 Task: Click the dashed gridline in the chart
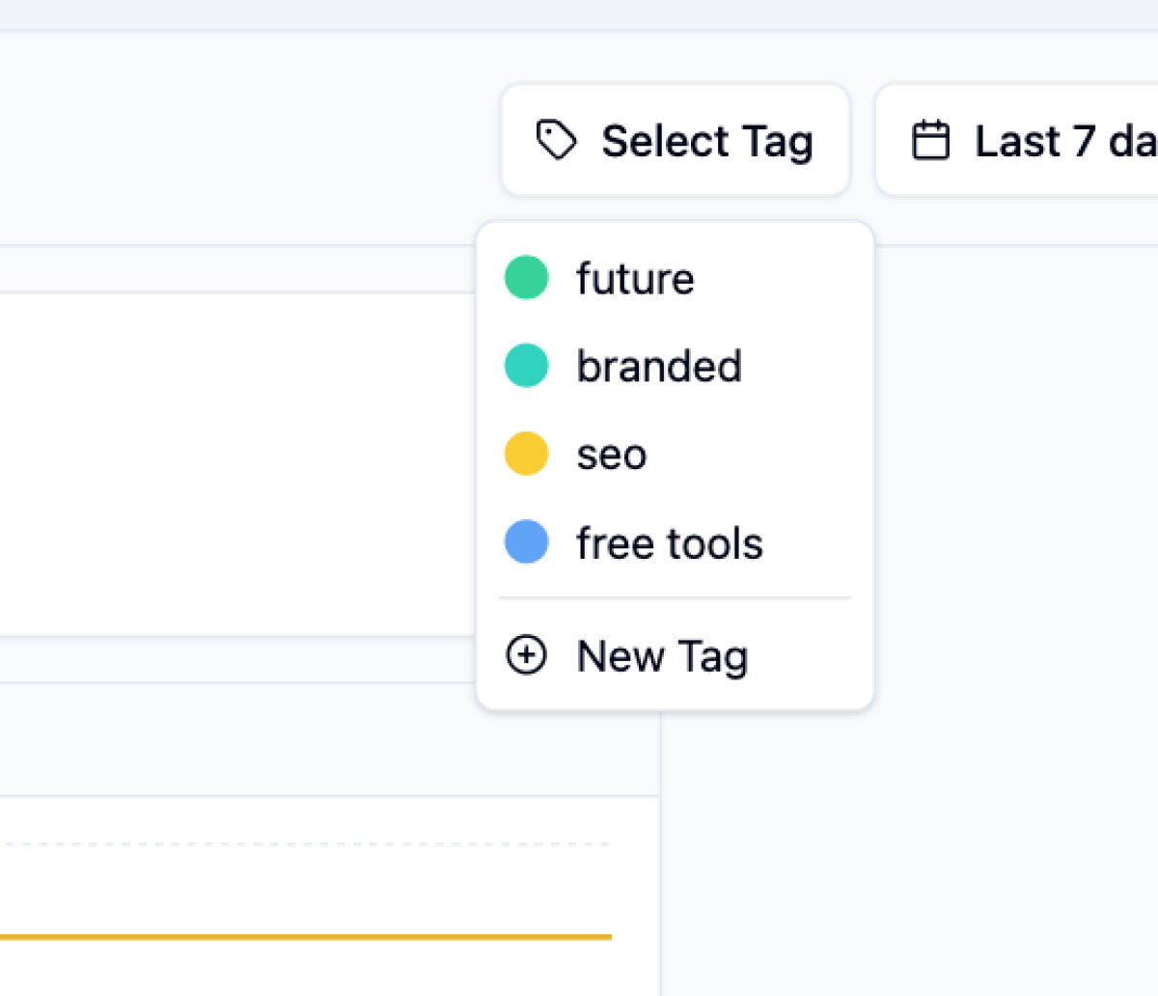pyautogui.click(x=289, y=844)
